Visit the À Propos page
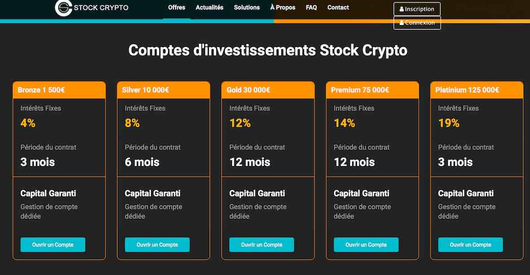The image size is (530, 275). coord(283,8)
